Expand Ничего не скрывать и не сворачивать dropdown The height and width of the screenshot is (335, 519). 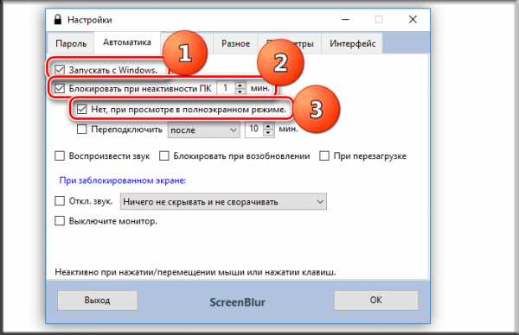tap(223, 201)
